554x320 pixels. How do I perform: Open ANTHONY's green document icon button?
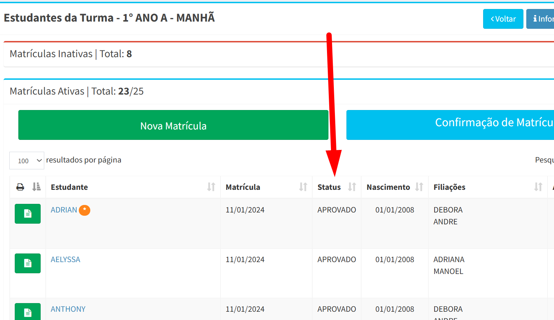[28, 312]
